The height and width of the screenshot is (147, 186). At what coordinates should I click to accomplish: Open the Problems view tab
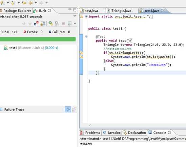click(90, 133)
